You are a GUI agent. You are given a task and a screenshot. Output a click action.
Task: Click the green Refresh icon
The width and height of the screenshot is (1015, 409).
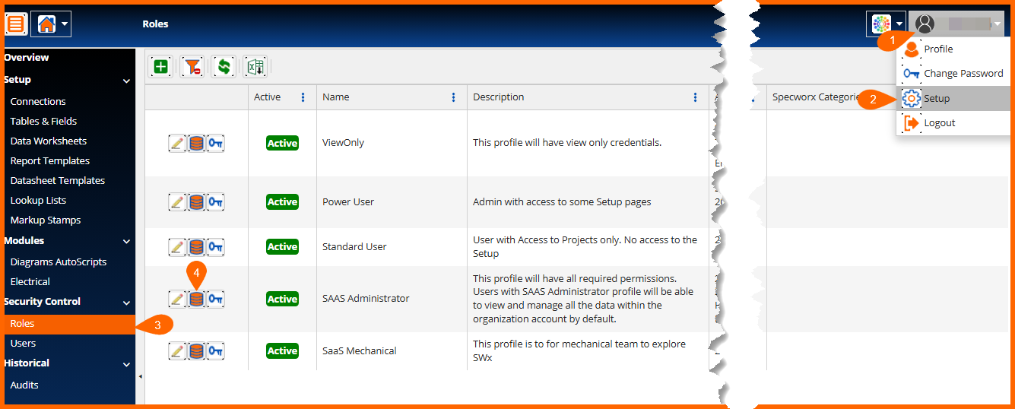pos(224,67)
